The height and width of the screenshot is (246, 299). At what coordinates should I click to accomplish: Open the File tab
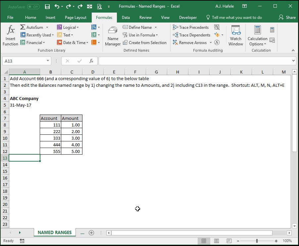click(10, 18)
